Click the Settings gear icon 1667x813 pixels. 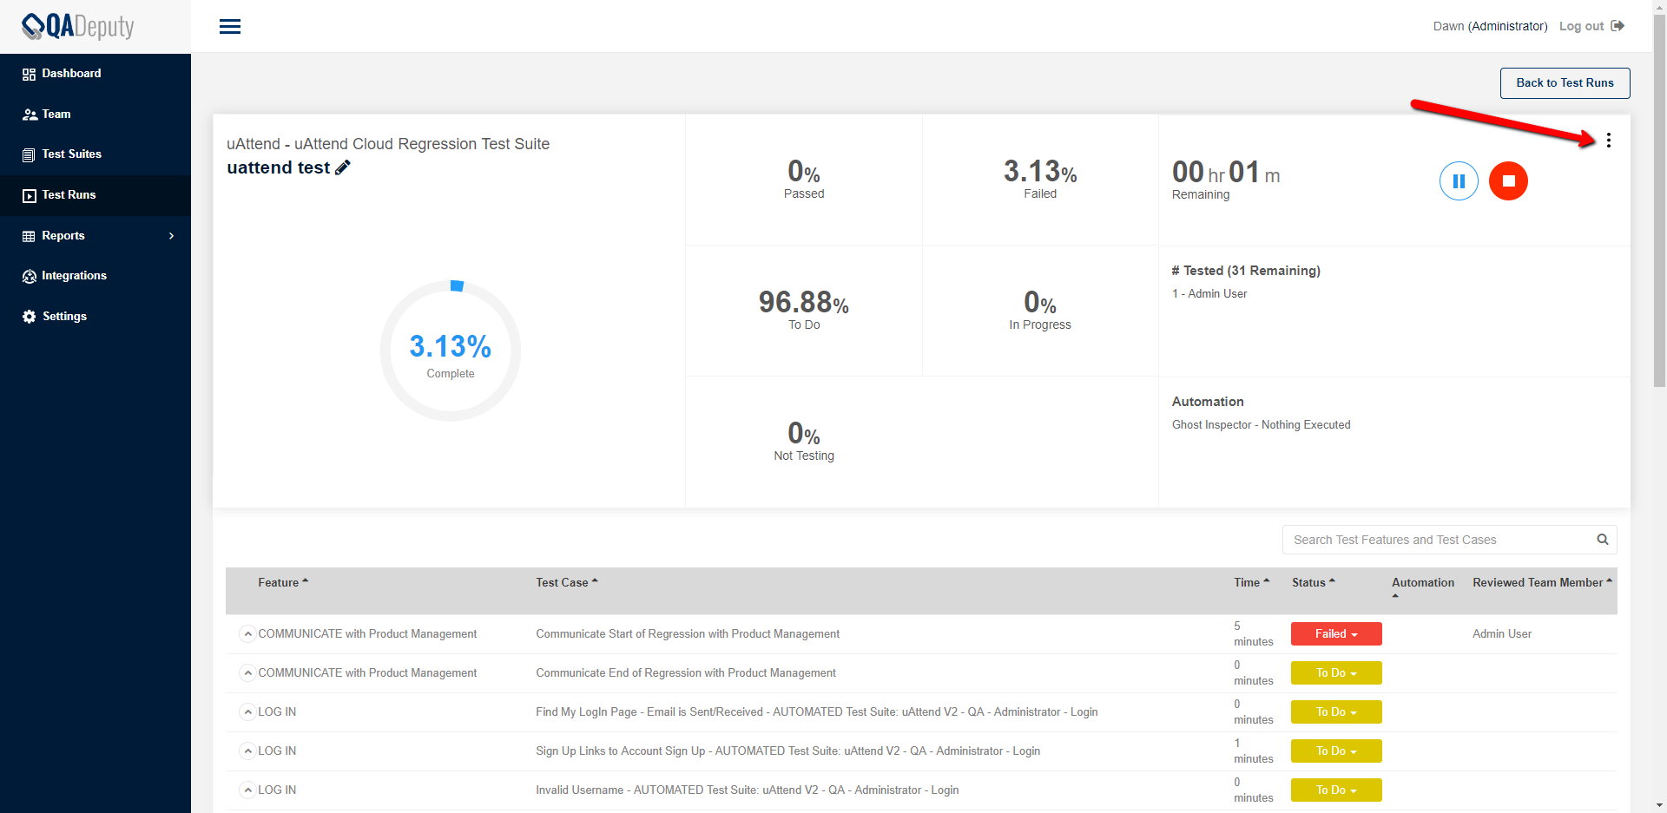pos(30,317)
